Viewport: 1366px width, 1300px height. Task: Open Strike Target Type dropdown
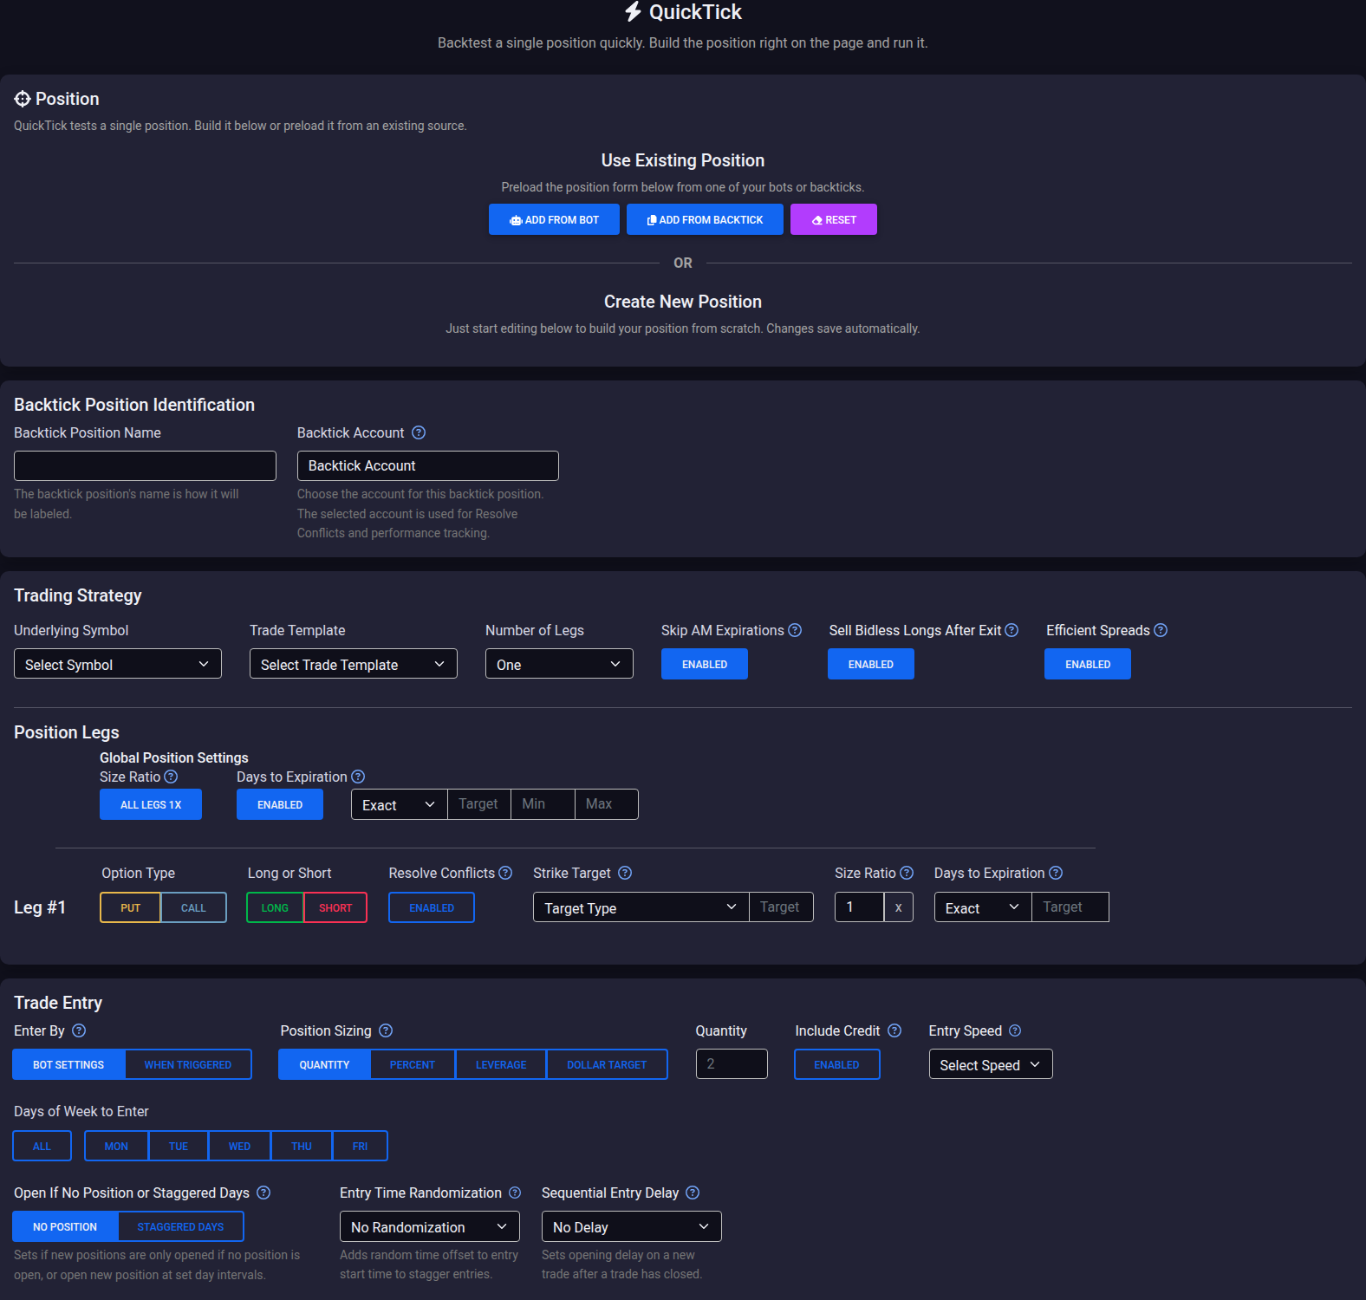(641, 907)
